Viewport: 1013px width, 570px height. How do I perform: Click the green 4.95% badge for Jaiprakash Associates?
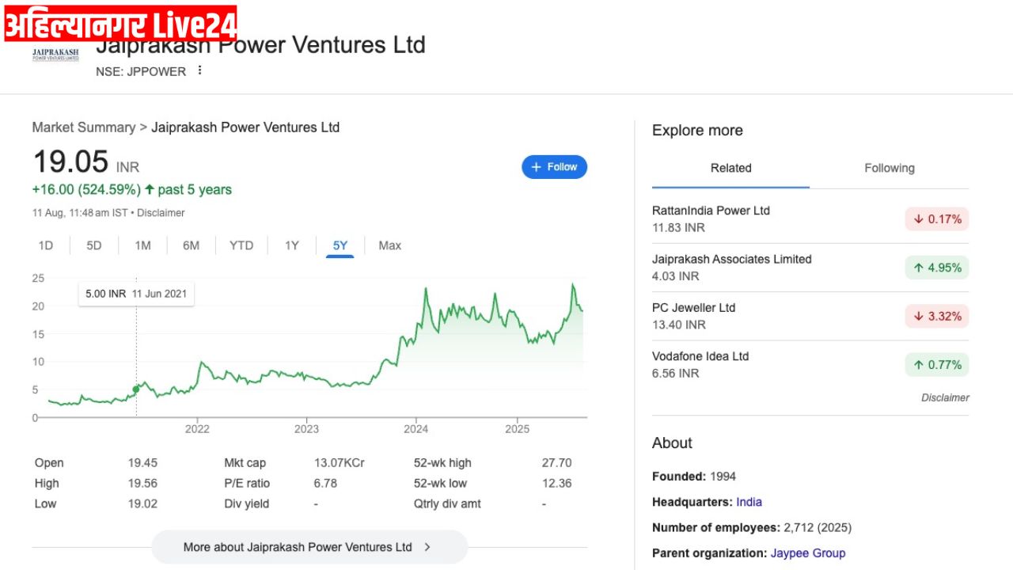[937, 268]
